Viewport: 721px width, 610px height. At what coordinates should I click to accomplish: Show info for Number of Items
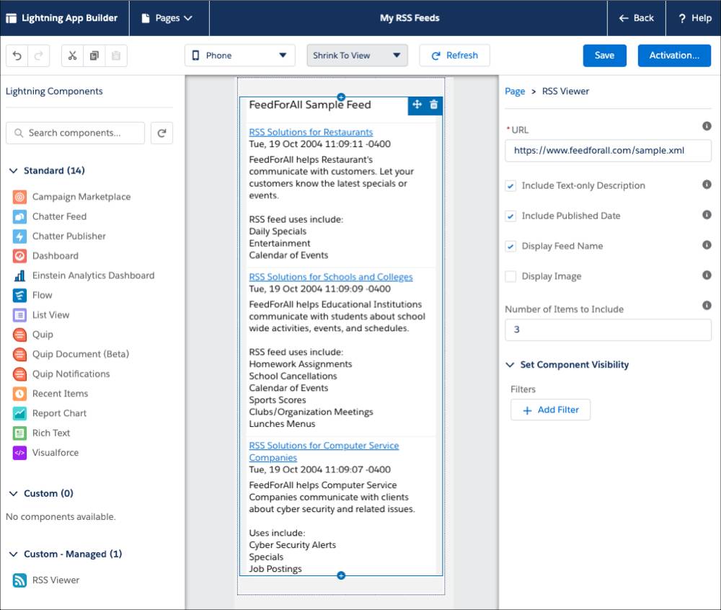tap(707, 305)
